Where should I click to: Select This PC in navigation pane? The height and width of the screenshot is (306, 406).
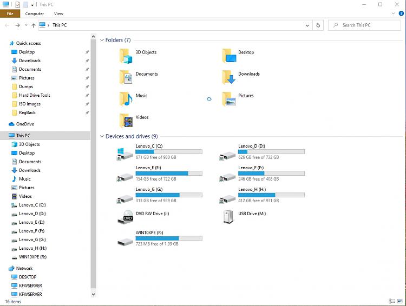(23, 136)
